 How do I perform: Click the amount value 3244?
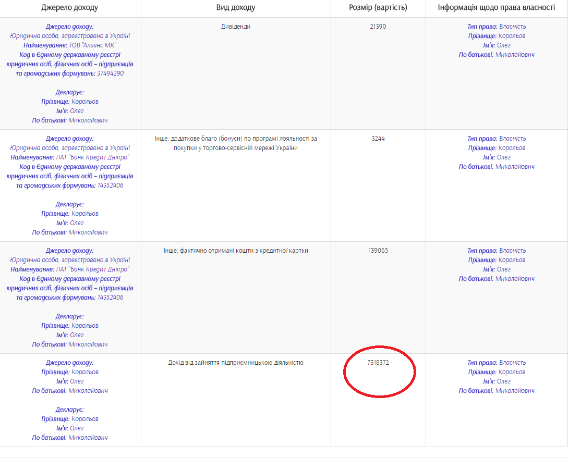378,139
